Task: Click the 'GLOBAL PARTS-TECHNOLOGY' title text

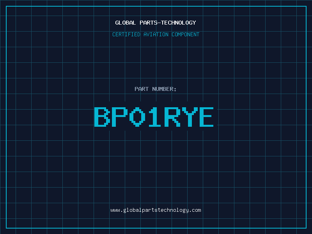Action: click(156, 23)
